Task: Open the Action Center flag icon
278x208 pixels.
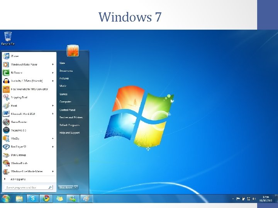Action: [238, 199]
